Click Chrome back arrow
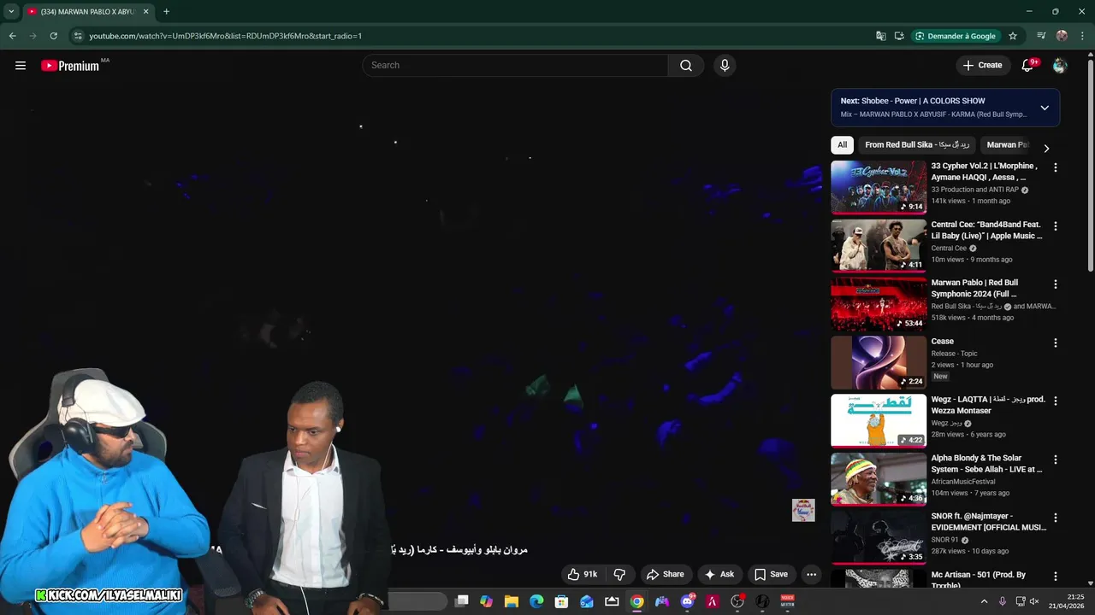Screen dimensions: 1095x615 (x=12, y=36)
